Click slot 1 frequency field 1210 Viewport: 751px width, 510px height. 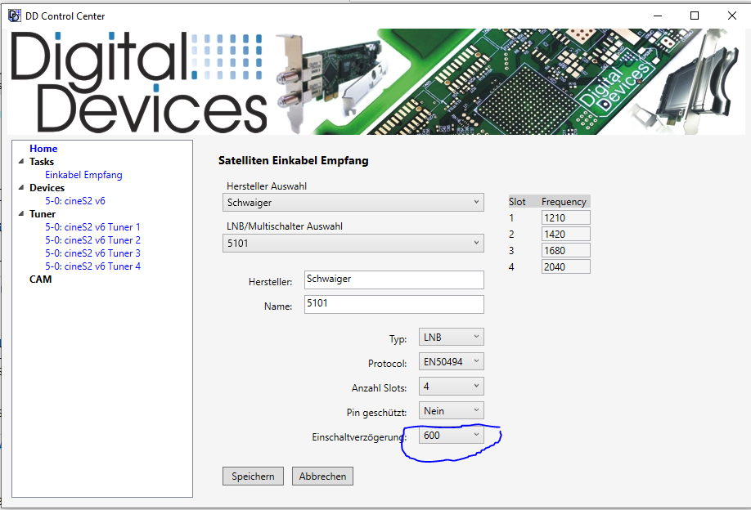[x=565, y=217]
